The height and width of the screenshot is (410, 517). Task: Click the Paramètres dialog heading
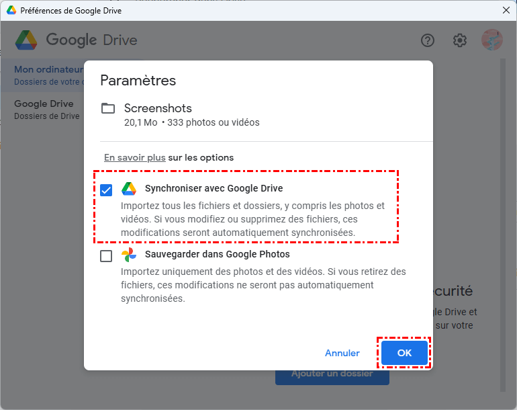tap(138, 81)
